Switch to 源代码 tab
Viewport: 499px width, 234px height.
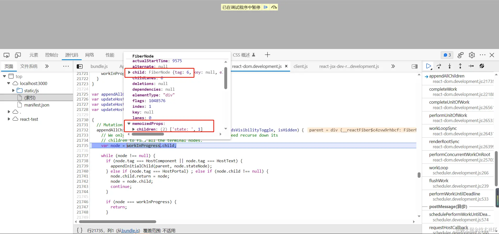[71, 55]
